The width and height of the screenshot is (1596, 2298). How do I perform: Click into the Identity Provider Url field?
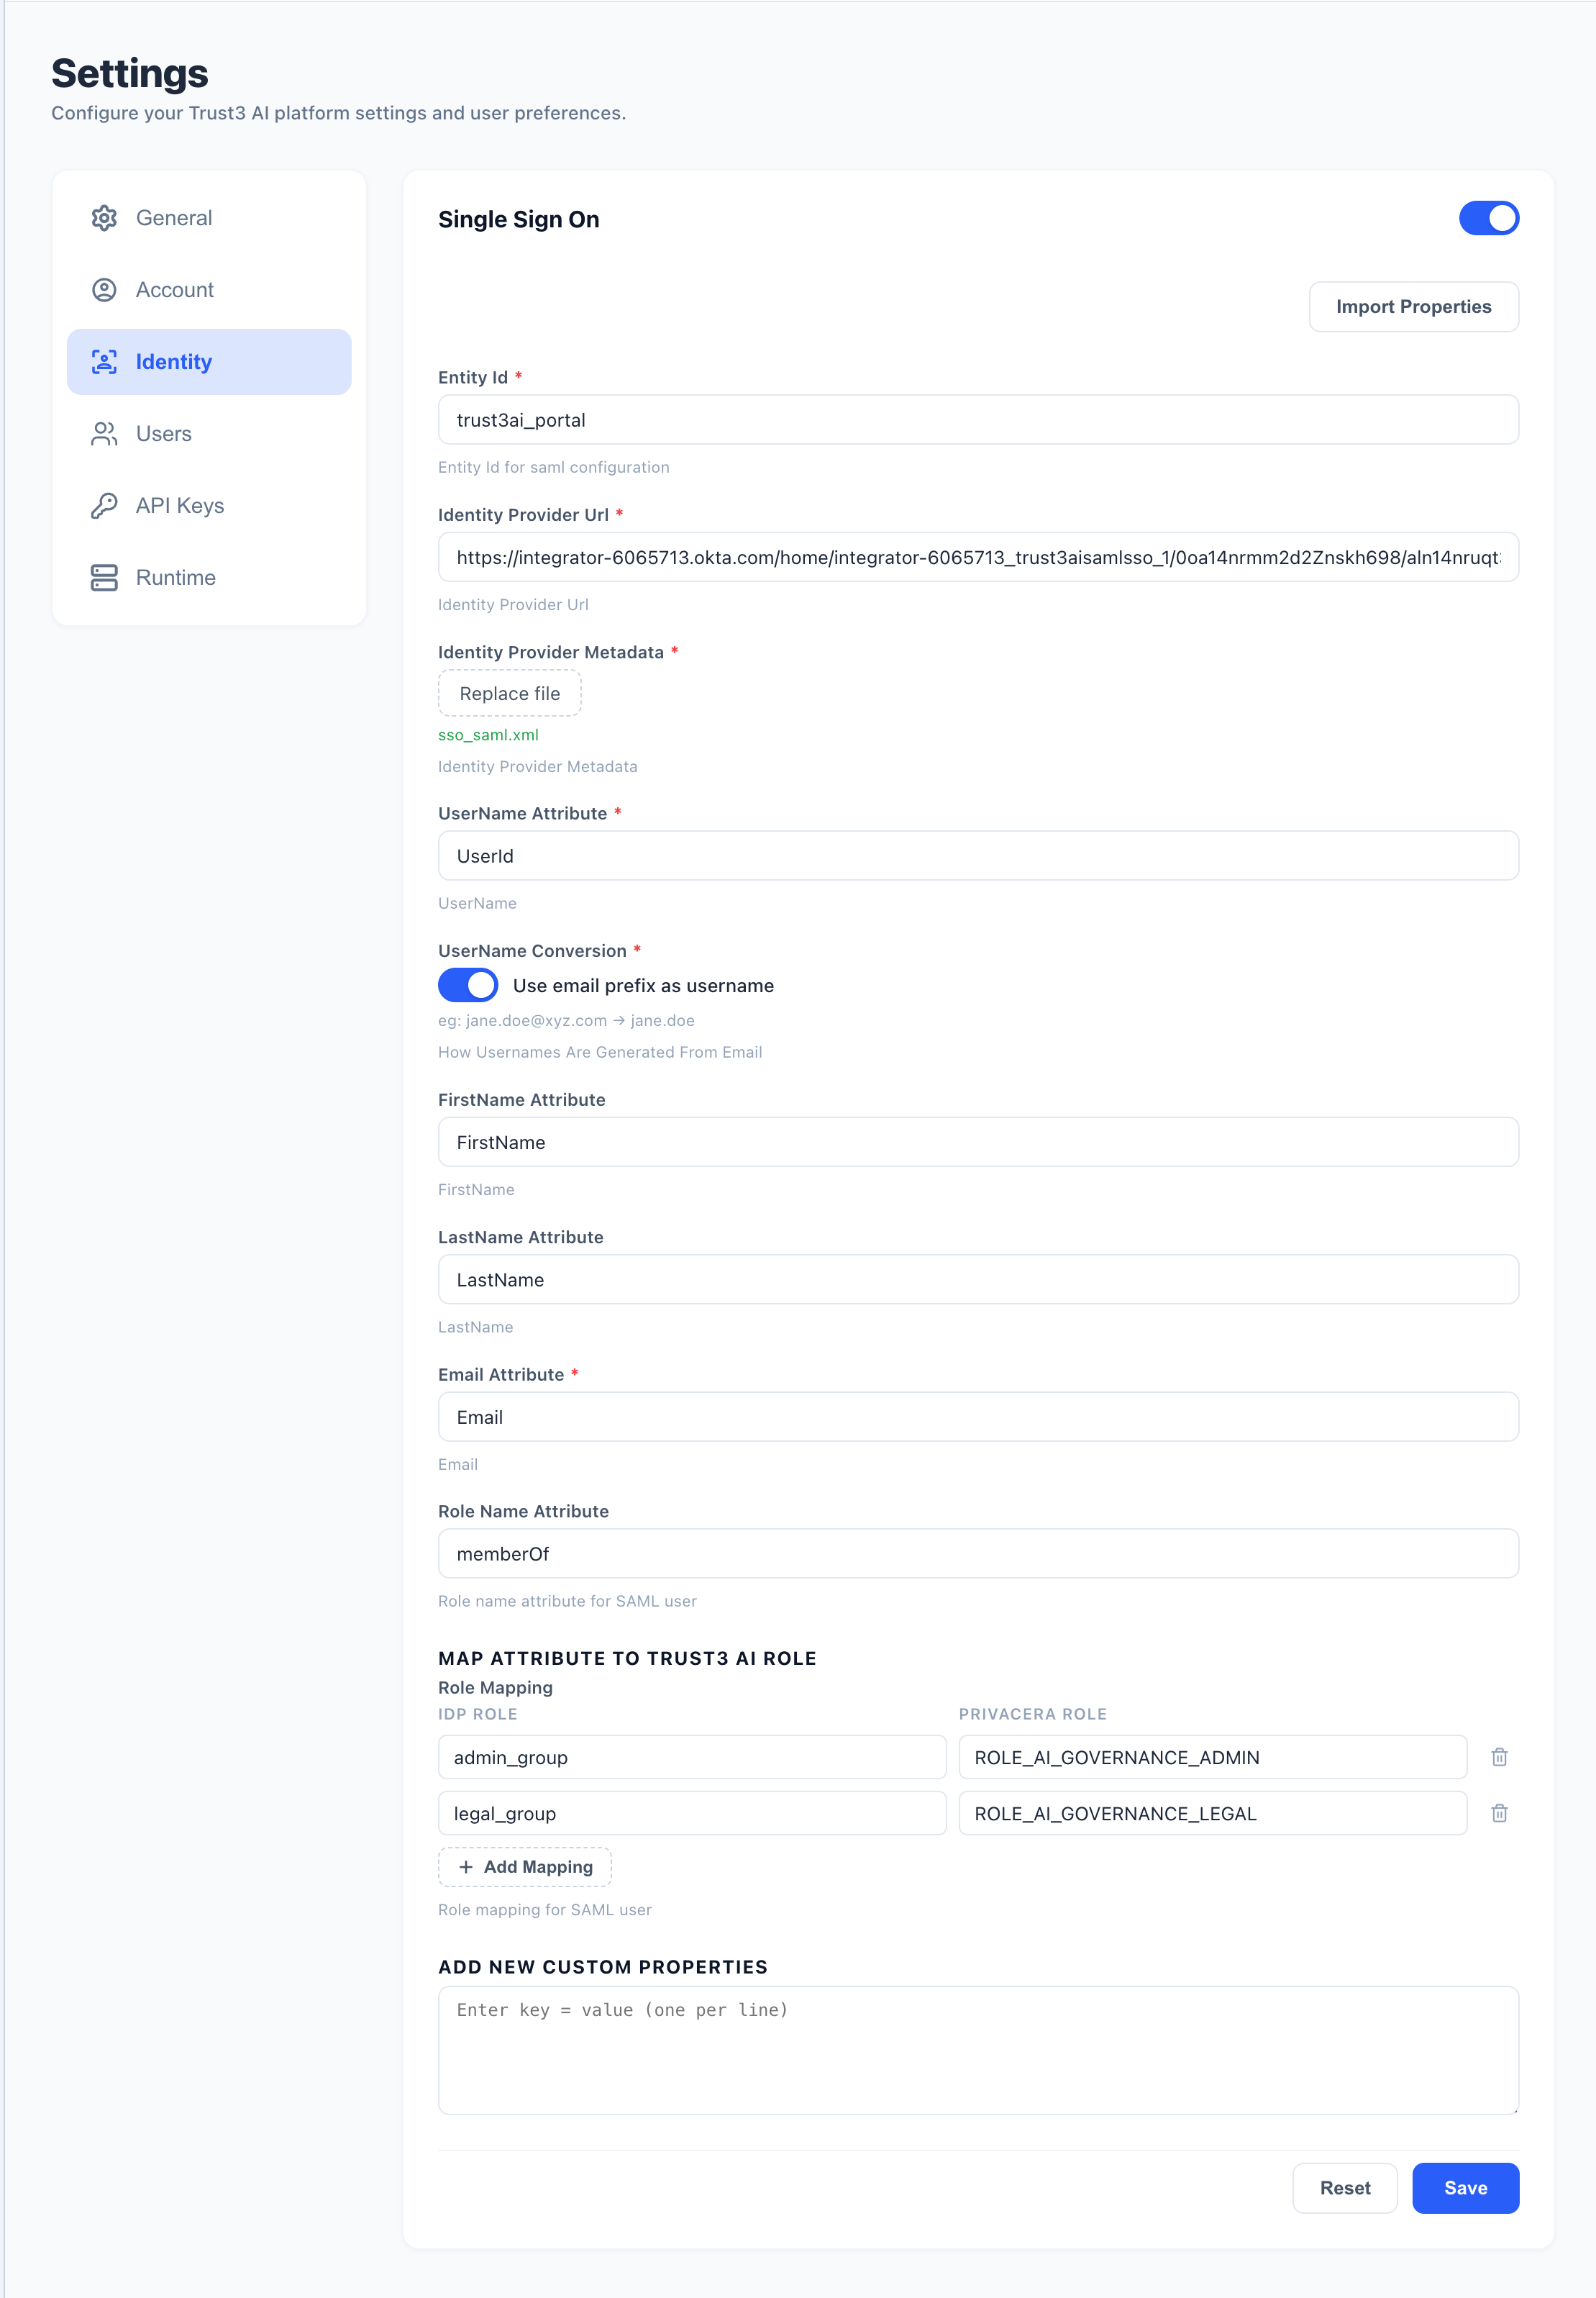click(978, 558)
